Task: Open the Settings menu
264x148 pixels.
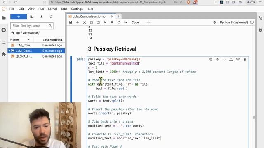Action: click(77, 9)
